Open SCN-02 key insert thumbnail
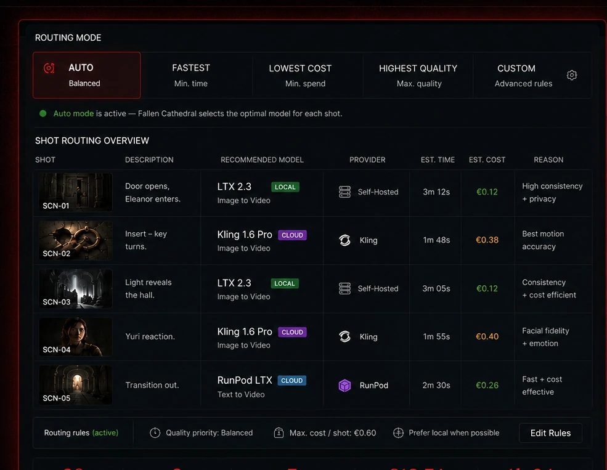Screen dimensions: 607x470 point(75,240)
